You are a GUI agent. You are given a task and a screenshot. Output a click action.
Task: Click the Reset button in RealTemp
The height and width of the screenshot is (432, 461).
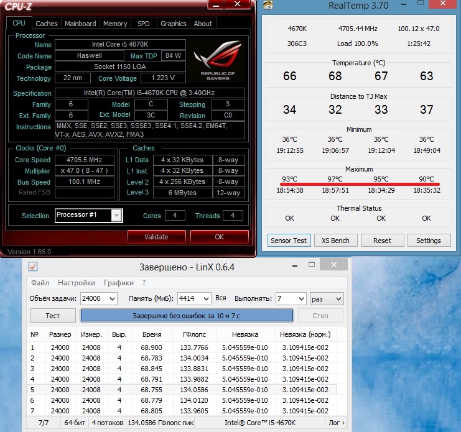tap(382, 241)
